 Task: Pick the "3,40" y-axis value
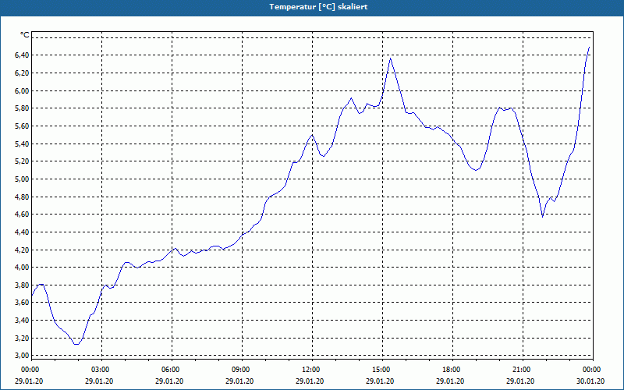tap(22, 321)
